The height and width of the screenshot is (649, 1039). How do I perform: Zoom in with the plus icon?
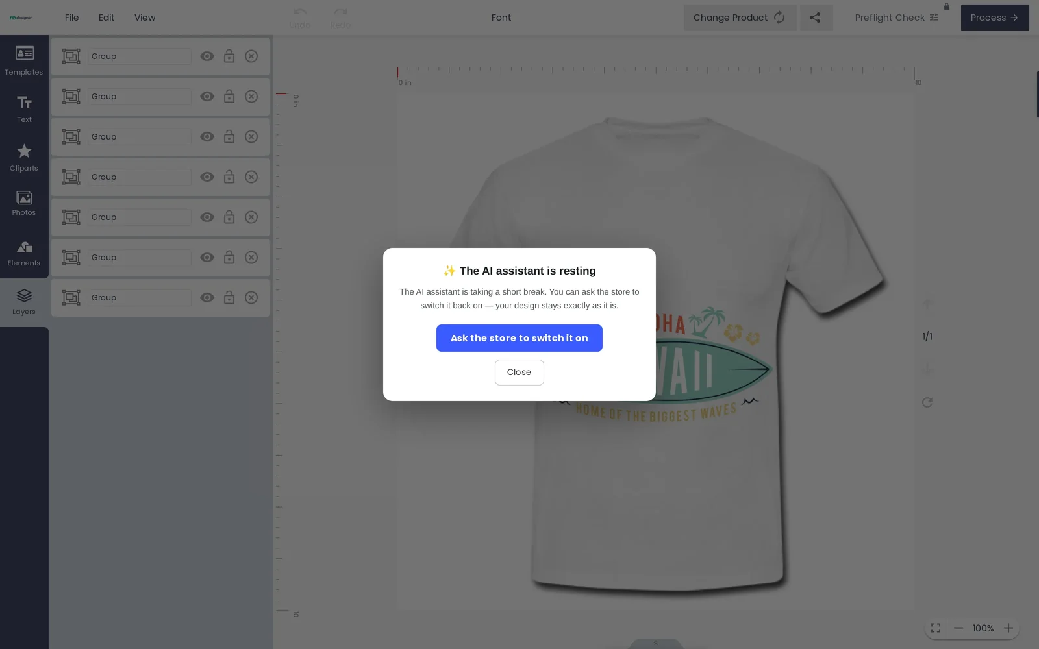pyautogui.click(x=1008, y=628)
